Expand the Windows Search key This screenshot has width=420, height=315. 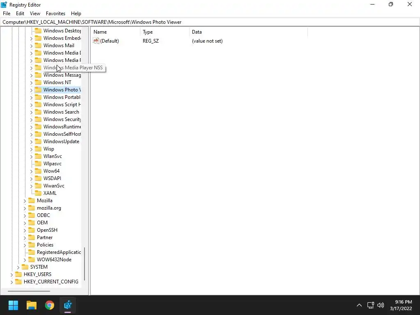(31, 112)
